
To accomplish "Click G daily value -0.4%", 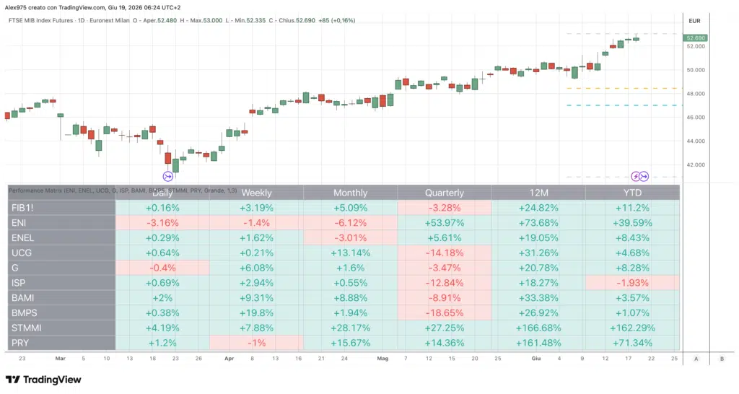I will tap(162, 268).
